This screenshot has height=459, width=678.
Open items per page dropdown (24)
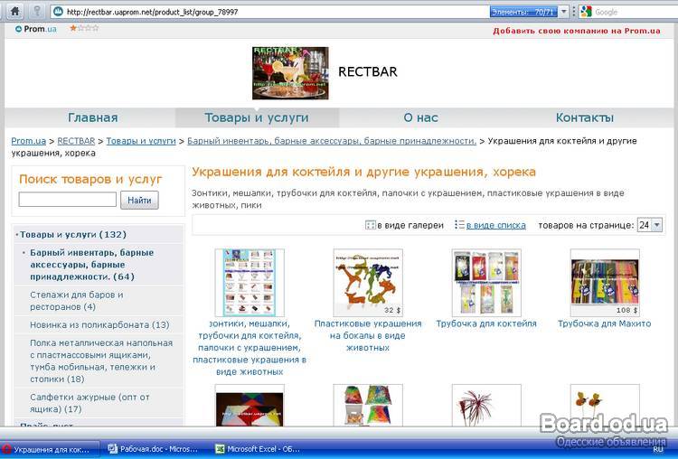click(649, 225)
